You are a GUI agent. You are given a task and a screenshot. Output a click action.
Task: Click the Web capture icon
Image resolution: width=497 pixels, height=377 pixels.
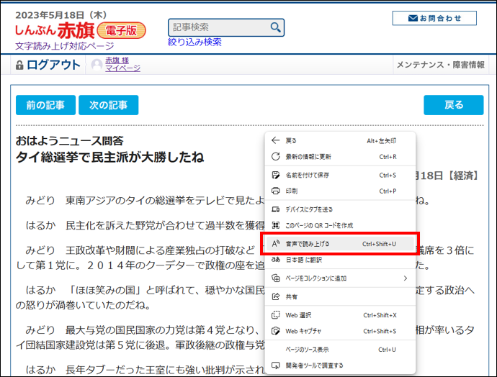pos(276,331)
